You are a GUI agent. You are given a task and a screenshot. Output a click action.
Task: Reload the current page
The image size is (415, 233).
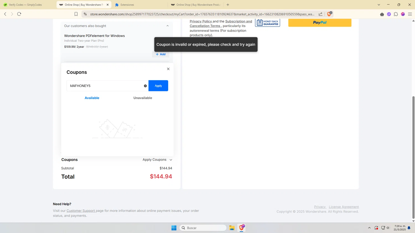[19, 14]
